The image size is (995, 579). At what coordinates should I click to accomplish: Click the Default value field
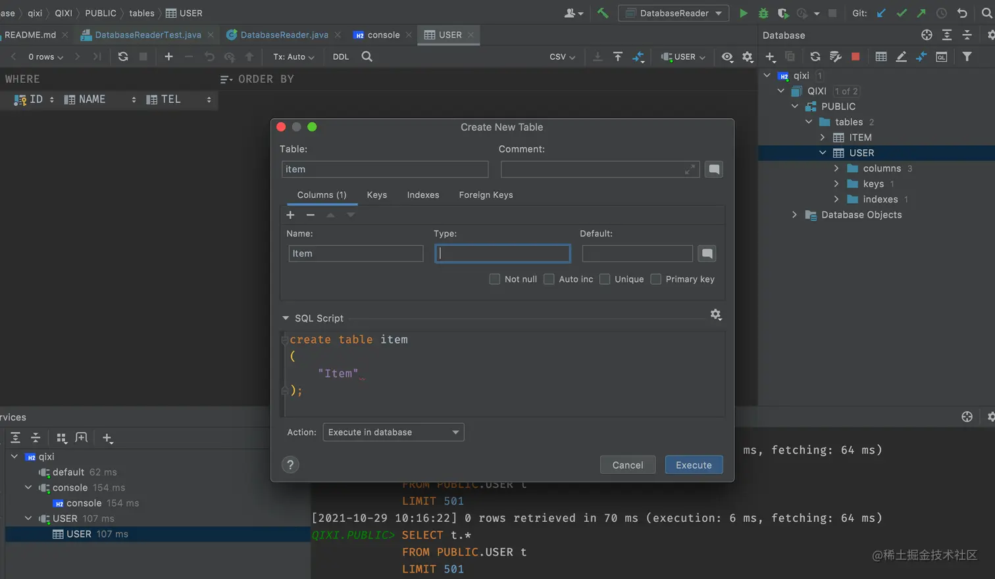point(638,254)
